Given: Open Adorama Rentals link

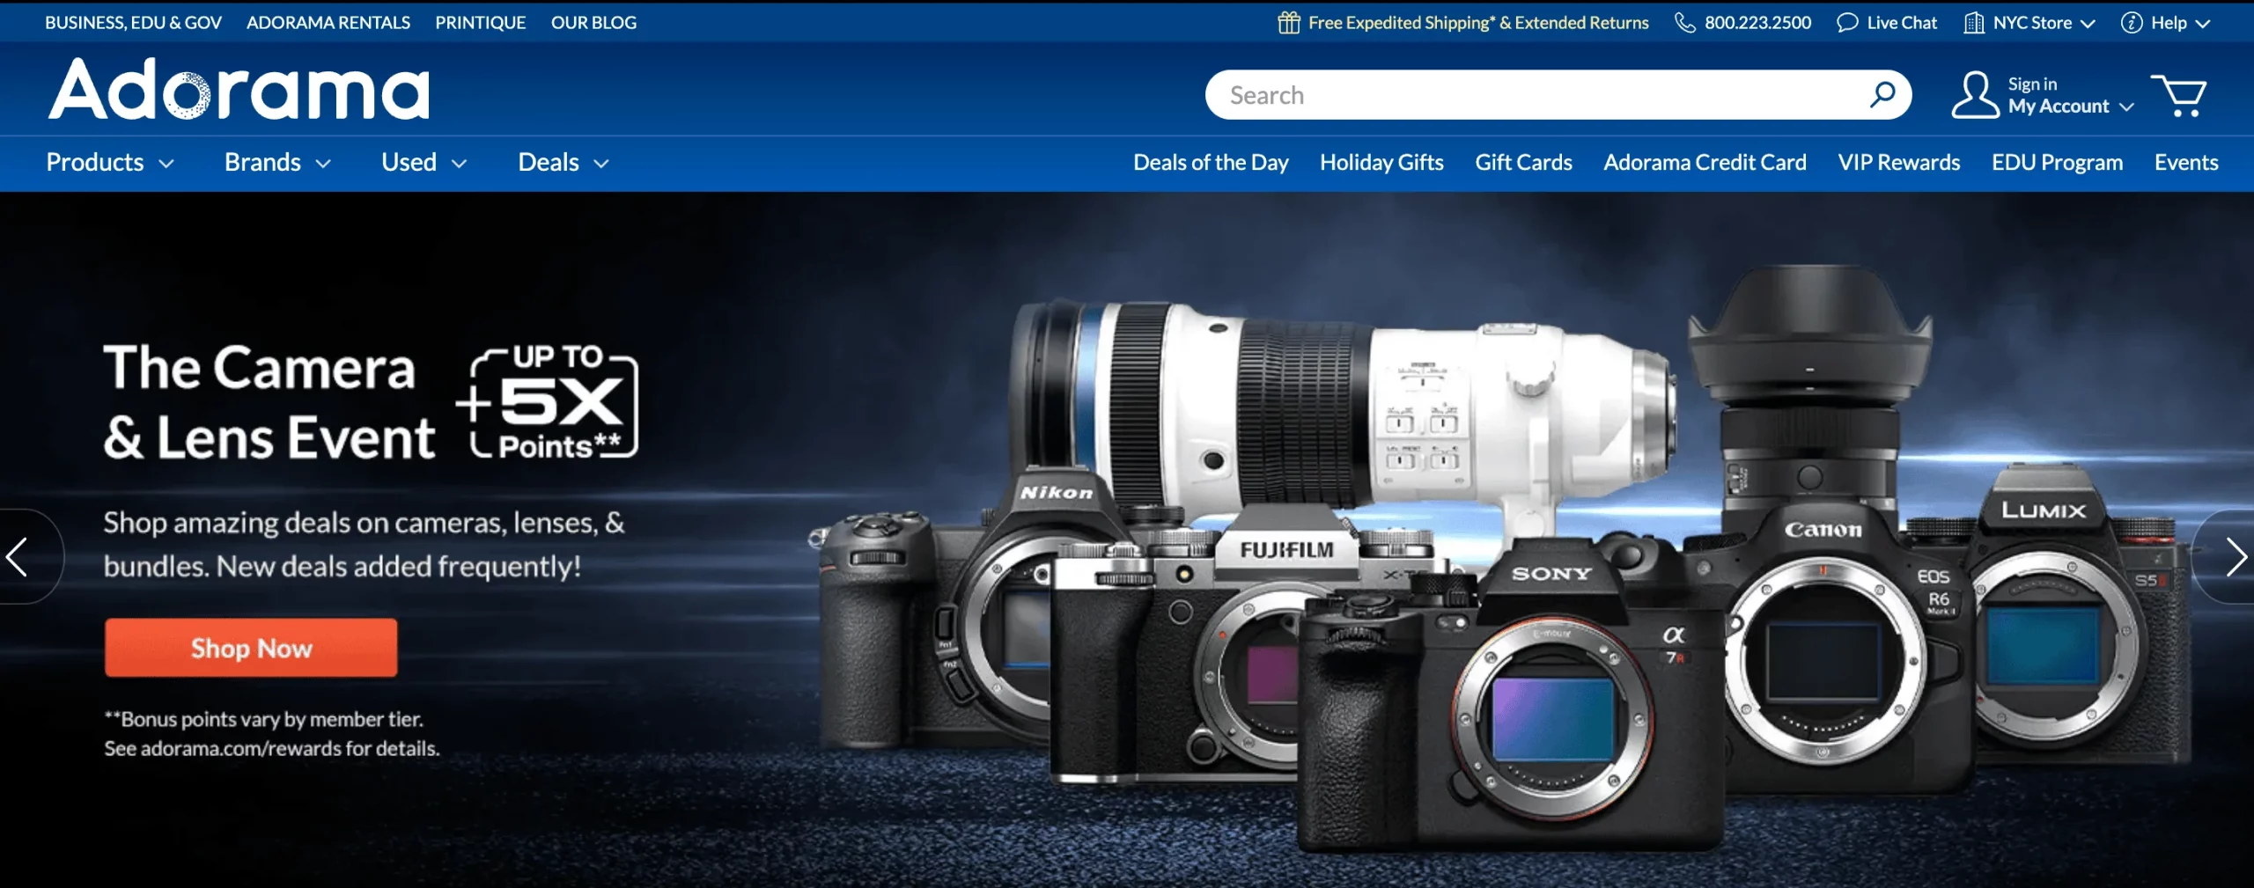Looking at the screenshot, I should (328, 23).
